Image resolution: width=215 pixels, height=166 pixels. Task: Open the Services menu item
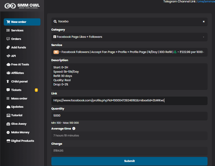17,30
